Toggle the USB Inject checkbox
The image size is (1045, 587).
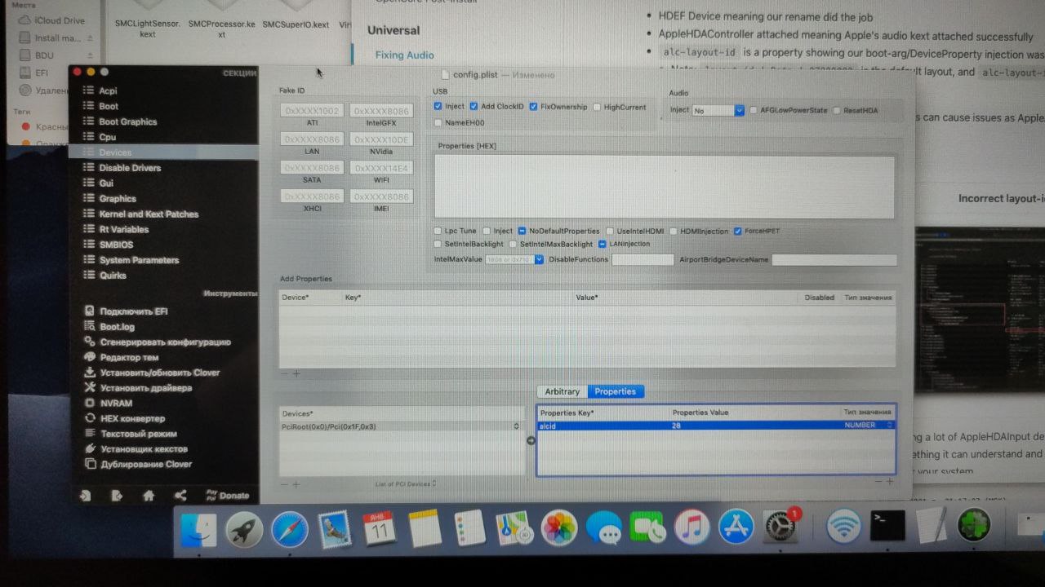pos(438,107)
